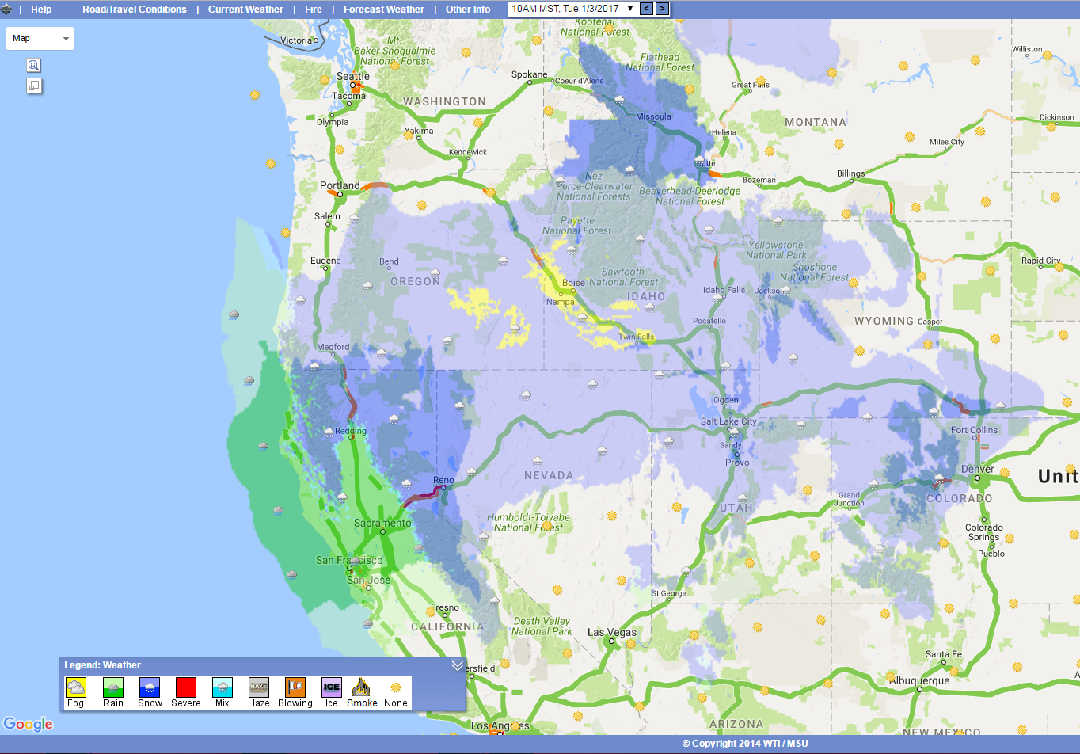Select the None option in the weather legend

394,688
